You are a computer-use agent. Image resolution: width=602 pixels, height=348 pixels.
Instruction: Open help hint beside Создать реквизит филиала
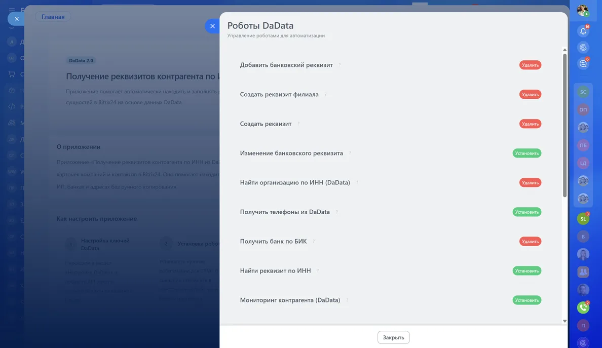(325, 94)
